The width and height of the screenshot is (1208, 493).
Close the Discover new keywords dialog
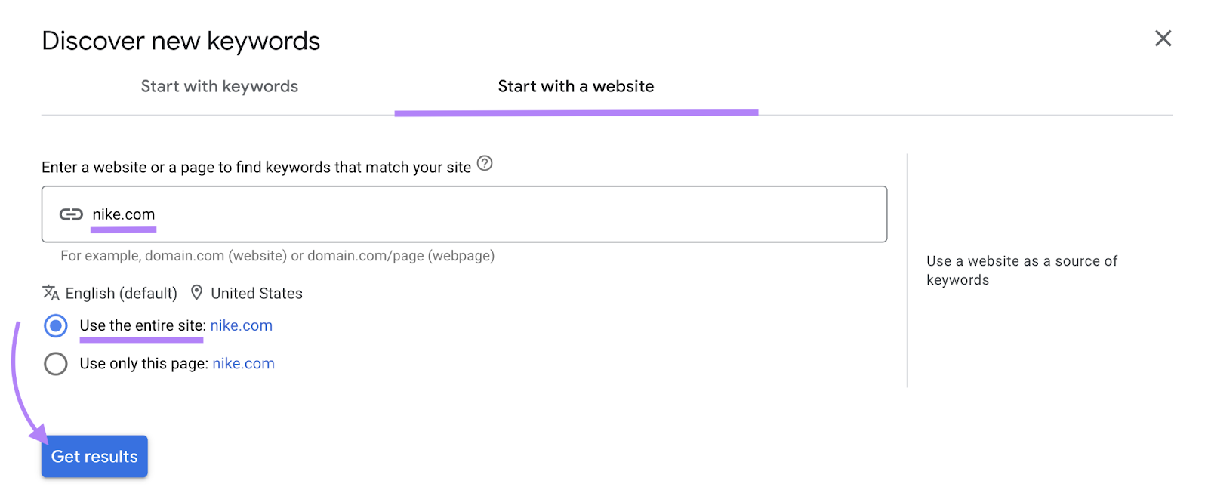pyautogui.click(x=1163, y=39)
